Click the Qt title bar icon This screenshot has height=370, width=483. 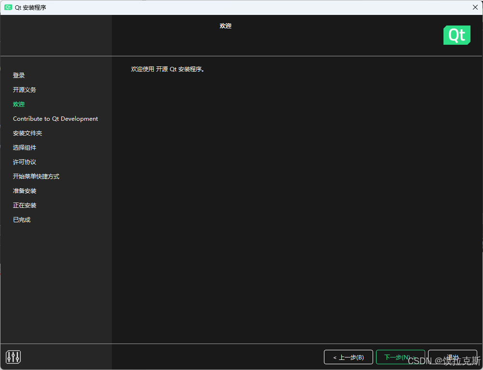pyautogui.click(x=8, y=7)
